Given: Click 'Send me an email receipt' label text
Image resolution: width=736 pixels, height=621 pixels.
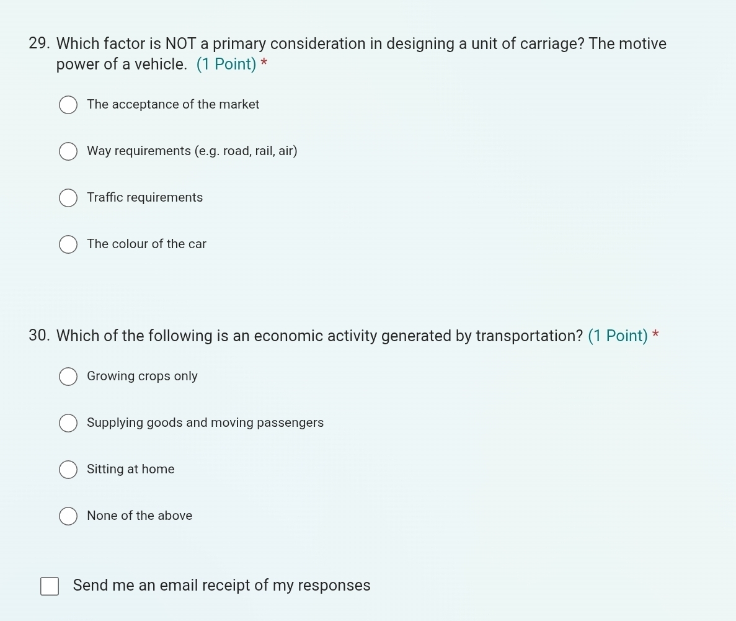Looking at the screenshot, I should pyautogui.click(x=221, y=586).
